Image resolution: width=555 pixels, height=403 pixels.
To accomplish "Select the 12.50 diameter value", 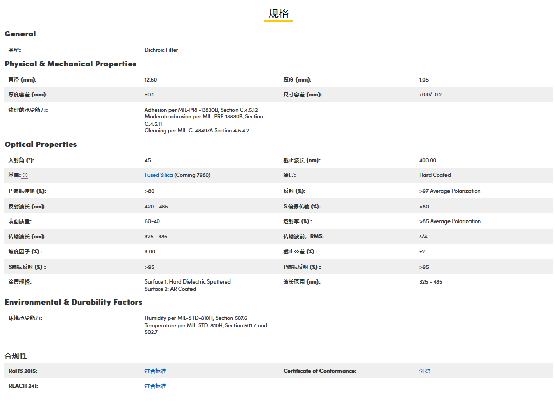I will [x=151, y=80].
